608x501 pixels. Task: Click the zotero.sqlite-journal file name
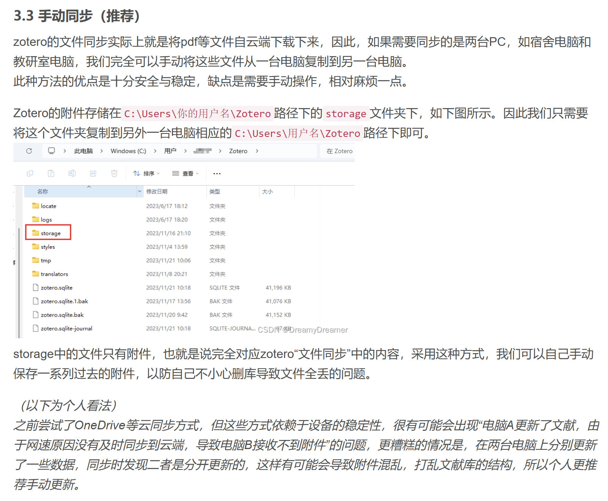[x=66, y=328]
